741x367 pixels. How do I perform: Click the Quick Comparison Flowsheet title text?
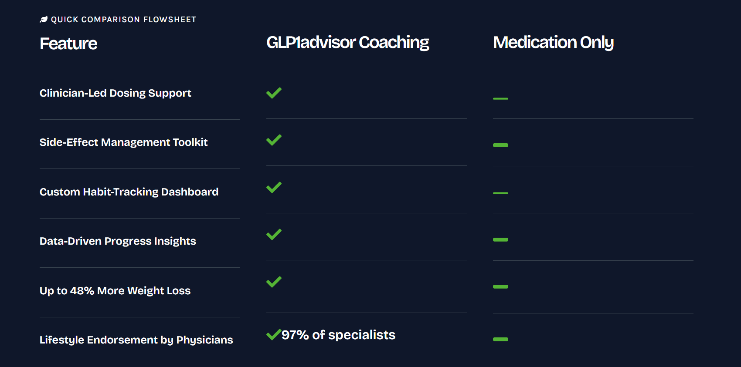[124, 20]
